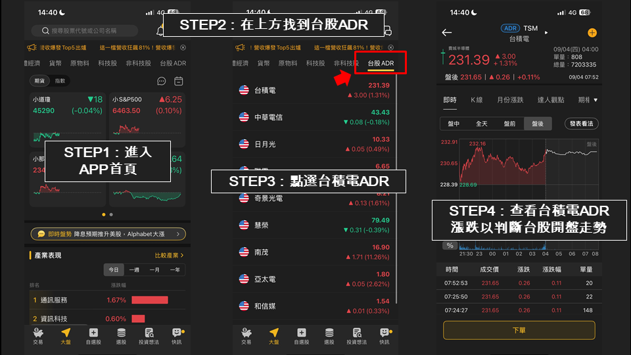Open the calendar icon on home screen

coord(179,82)
